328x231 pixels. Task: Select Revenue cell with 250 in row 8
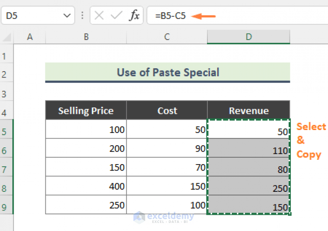(x=248, y=186)
